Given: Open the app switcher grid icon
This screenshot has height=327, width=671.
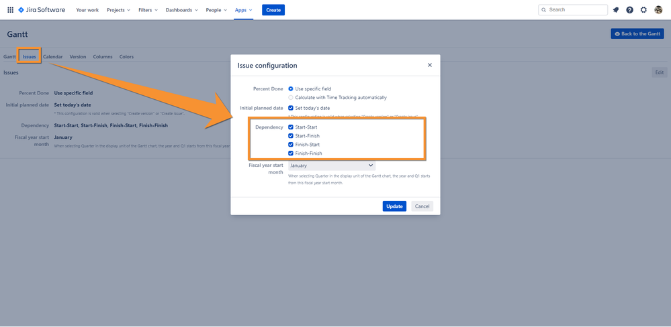Looking at the screenshot, I should [10, 10].
